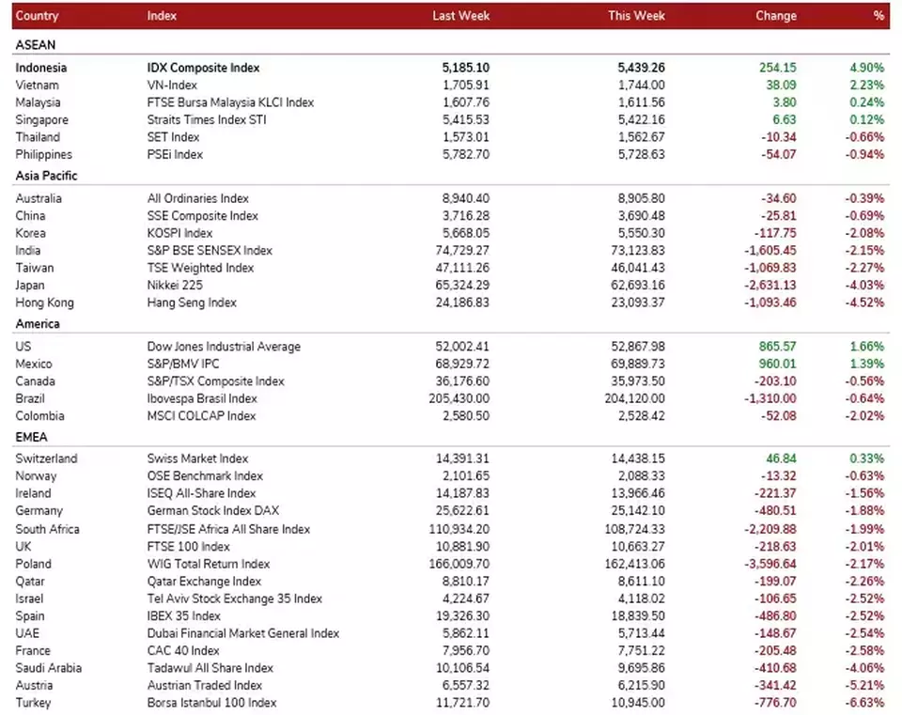Select VN-Index this week value 1,744.00
This screenshot has width=902, height=715.
(x=642, y=85)
